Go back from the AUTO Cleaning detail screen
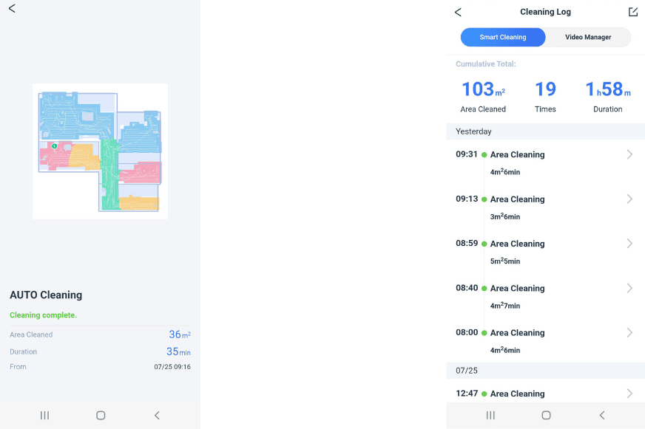 tap(12, 9)
